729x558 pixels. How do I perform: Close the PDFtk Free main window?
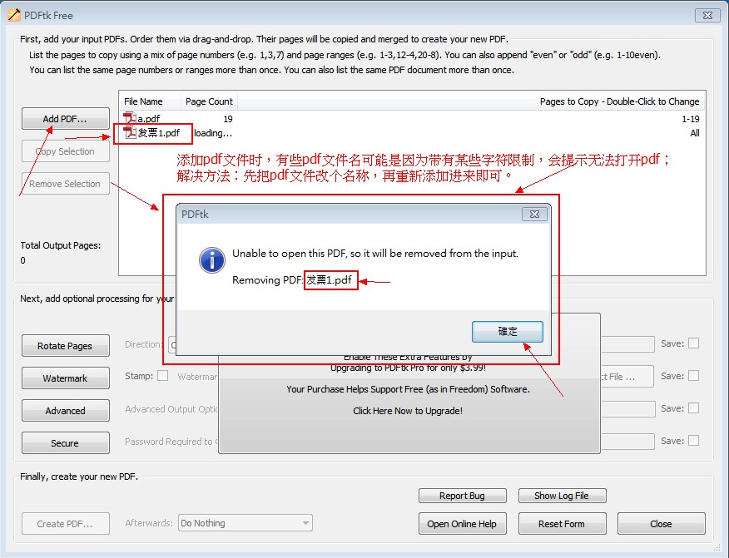(707, 15)
